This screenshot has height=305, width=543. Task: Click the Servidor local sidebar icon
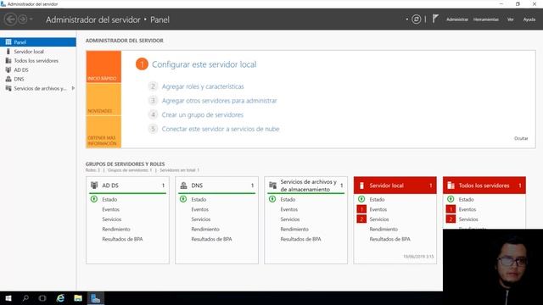point(8,52)
